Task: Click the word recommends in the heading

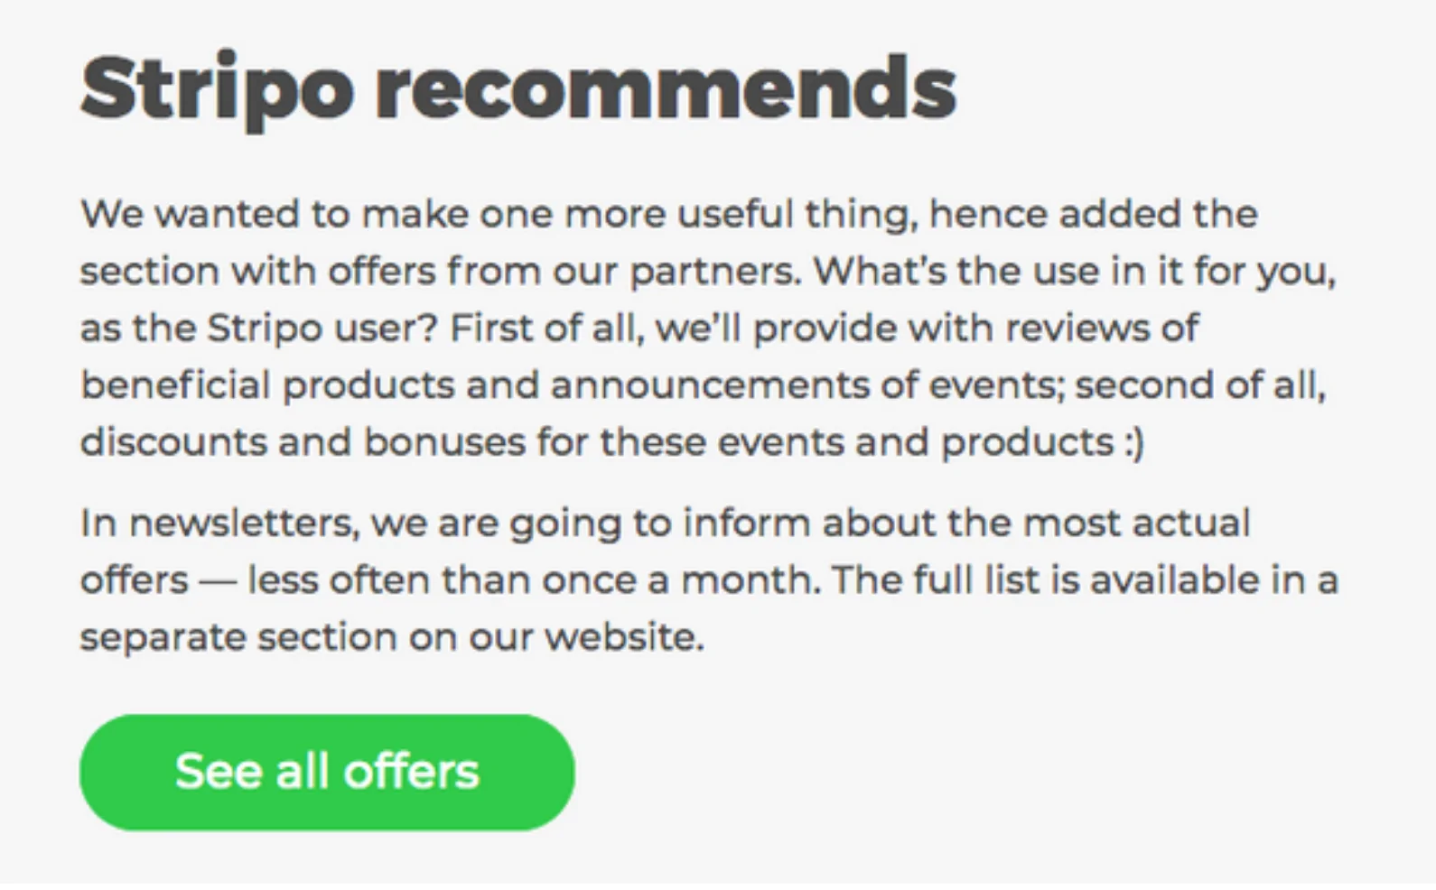Action: point(665,88)
